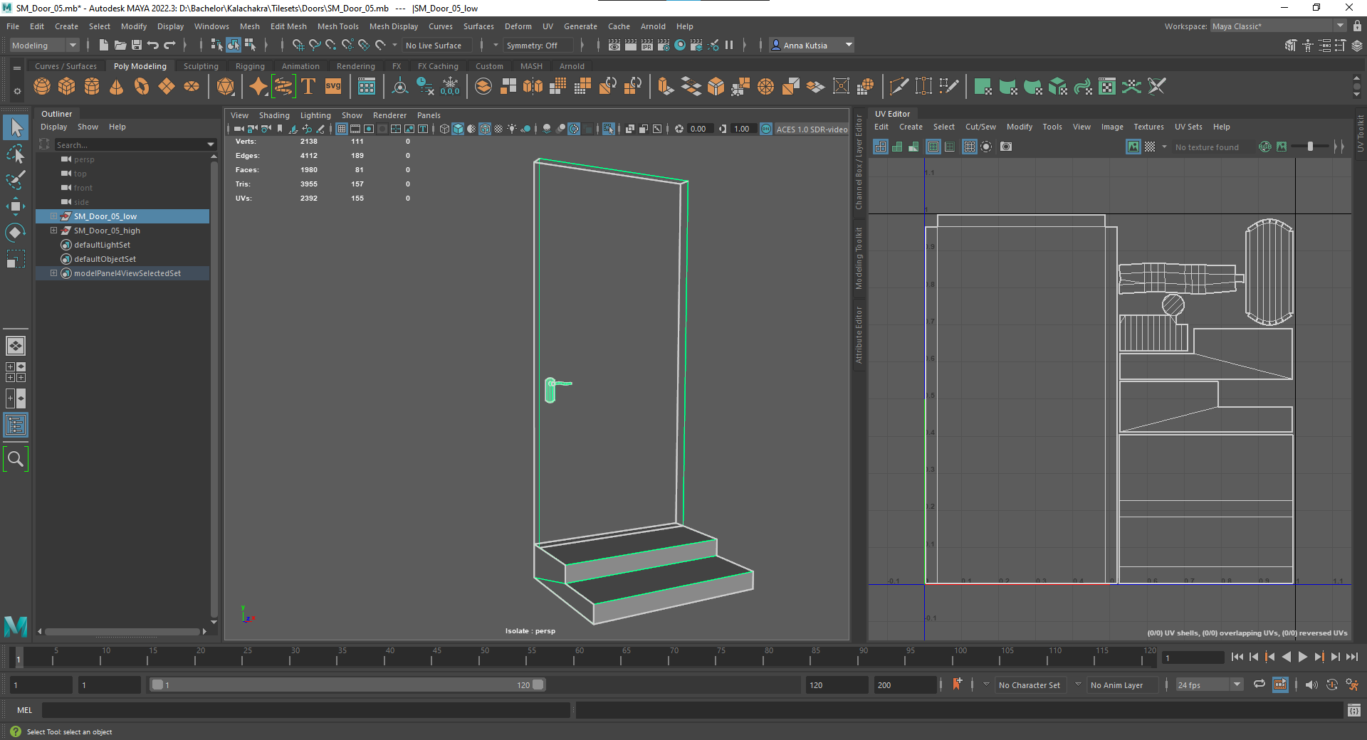Screen dimensions: 1367x740
Task: Toggle checker map display in UV Editor
Action: [x=1150, y=147]
